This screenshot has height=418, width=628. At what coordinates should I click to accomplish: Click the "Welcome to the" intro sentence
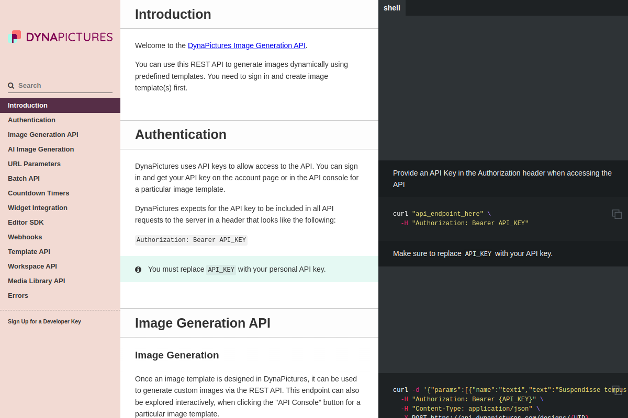(221, 45)
